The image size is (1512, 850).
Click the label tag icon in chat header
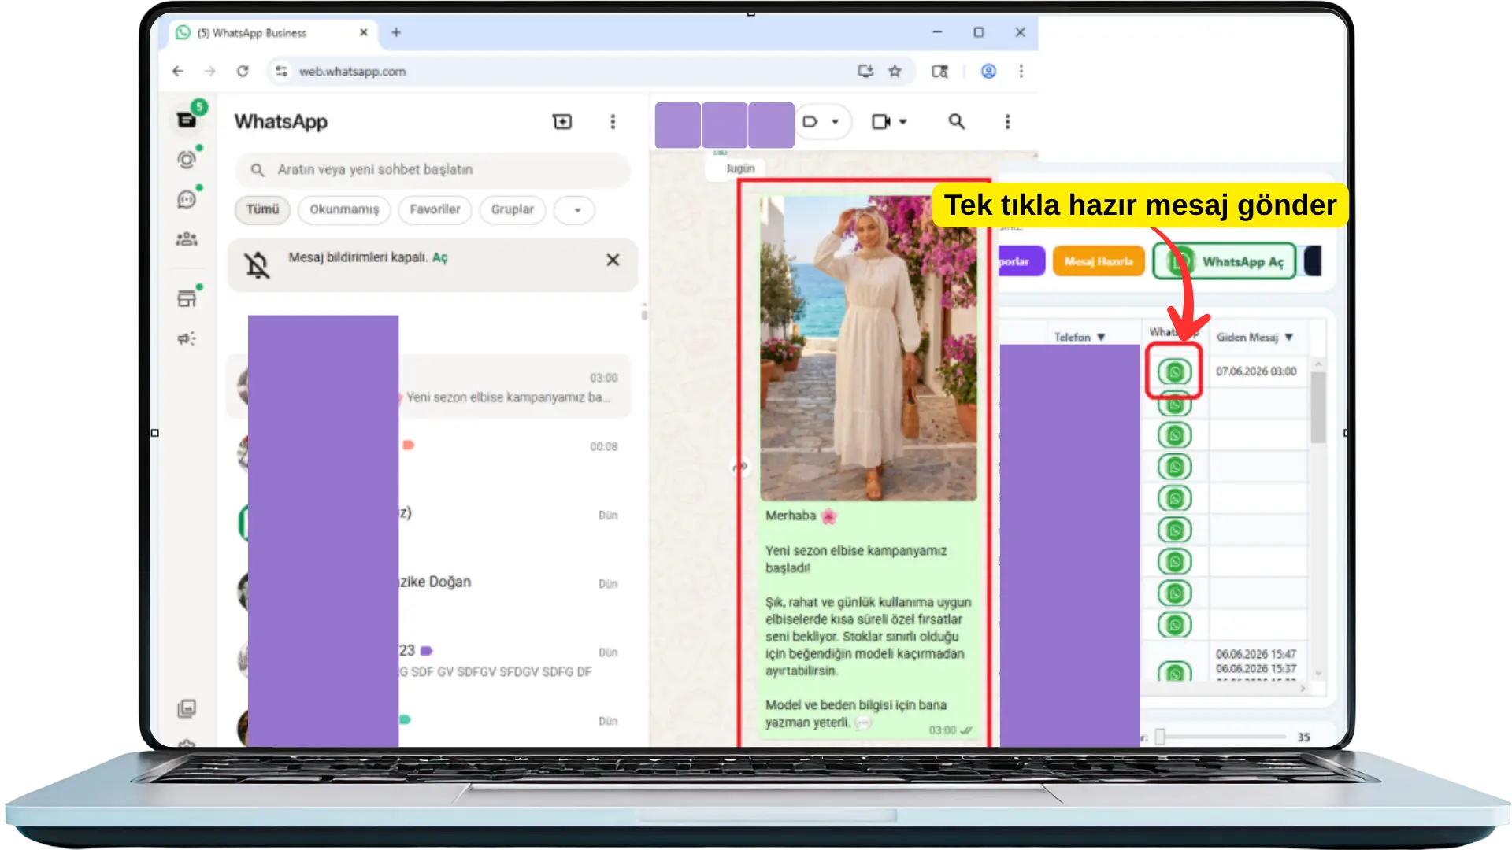click(810, 121)
